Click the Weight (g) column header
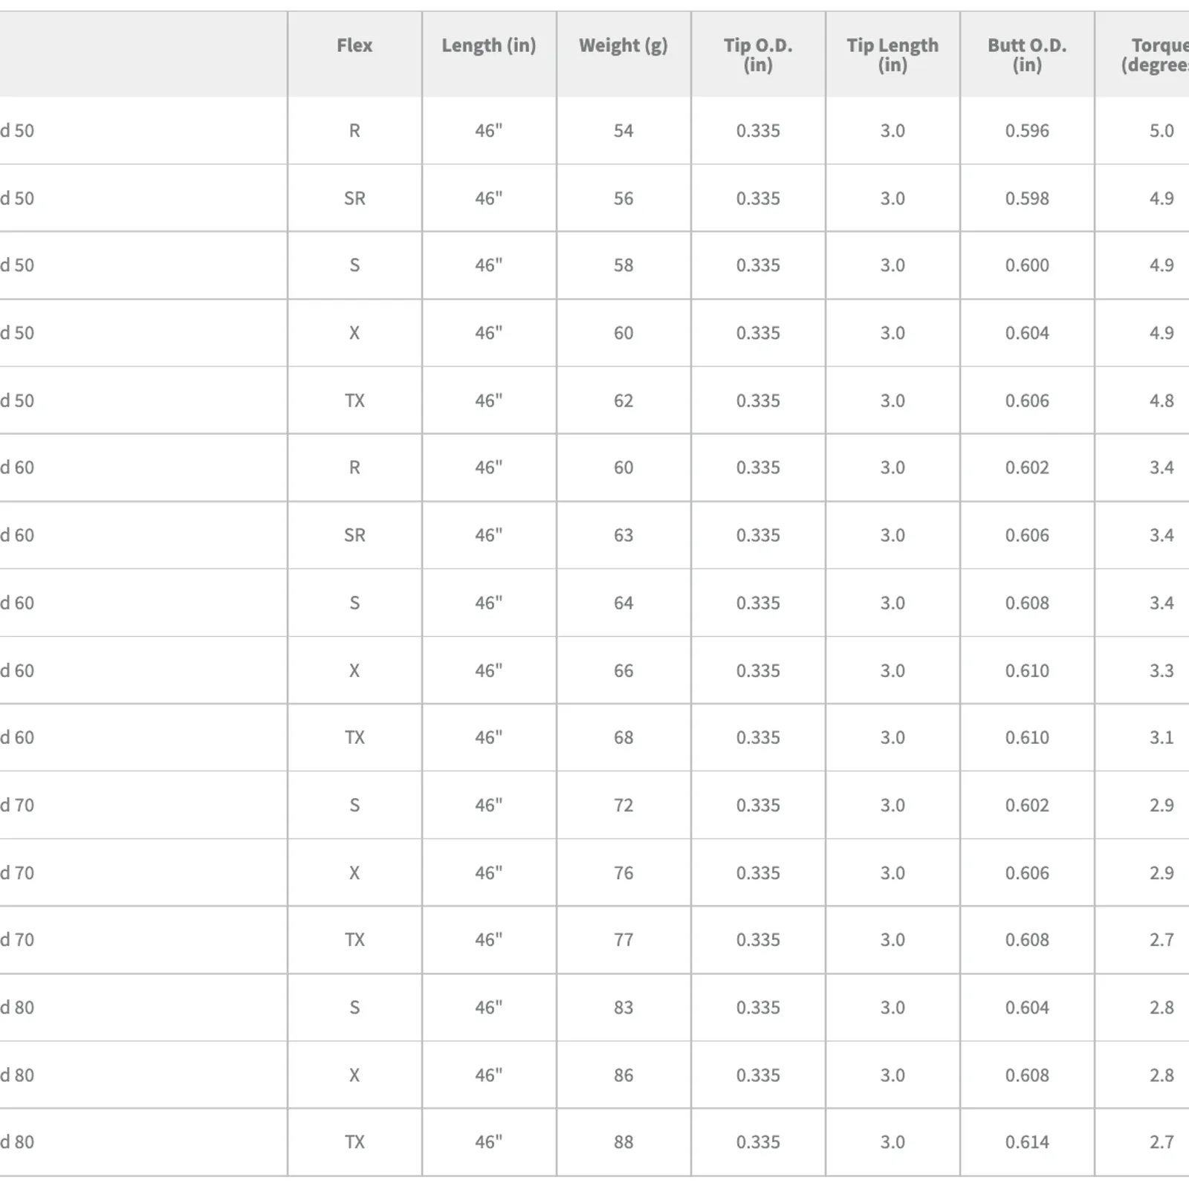 [623, 54]
